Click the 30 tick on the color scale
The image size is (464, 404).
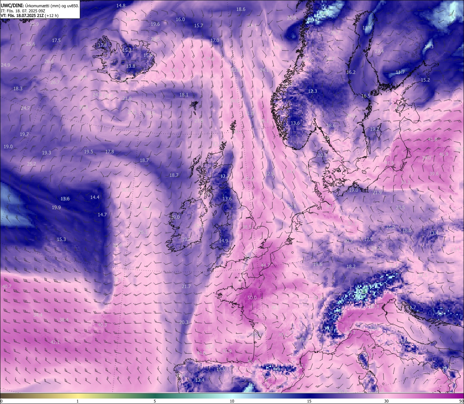coord(386,401)
